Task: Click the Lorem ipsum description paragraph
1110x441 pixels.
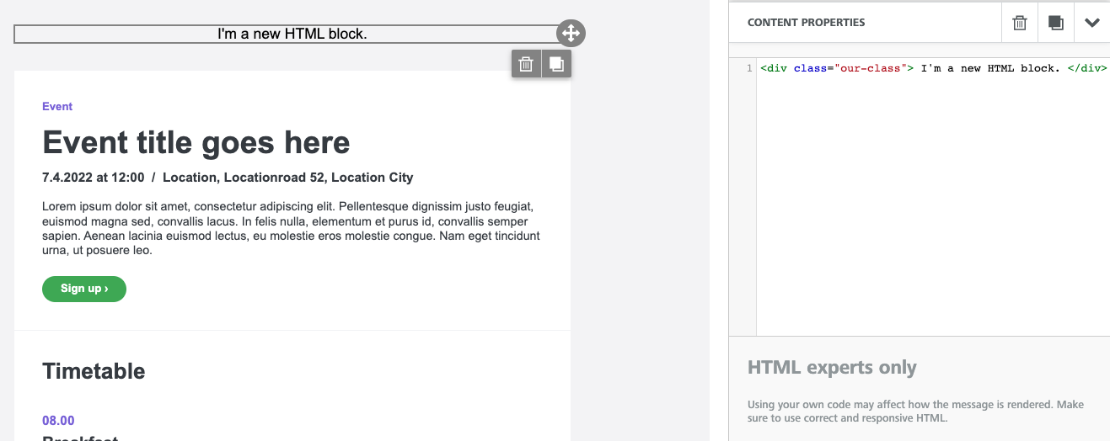Action: pyautogui.click(x=291, y=228)
